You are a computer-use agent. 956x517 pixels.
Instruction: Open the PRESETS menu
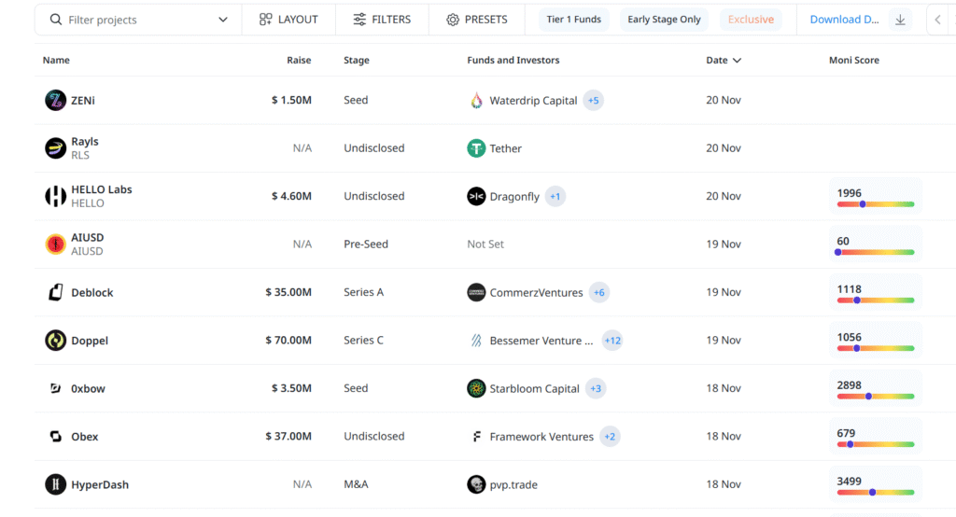tap(477, 20)
